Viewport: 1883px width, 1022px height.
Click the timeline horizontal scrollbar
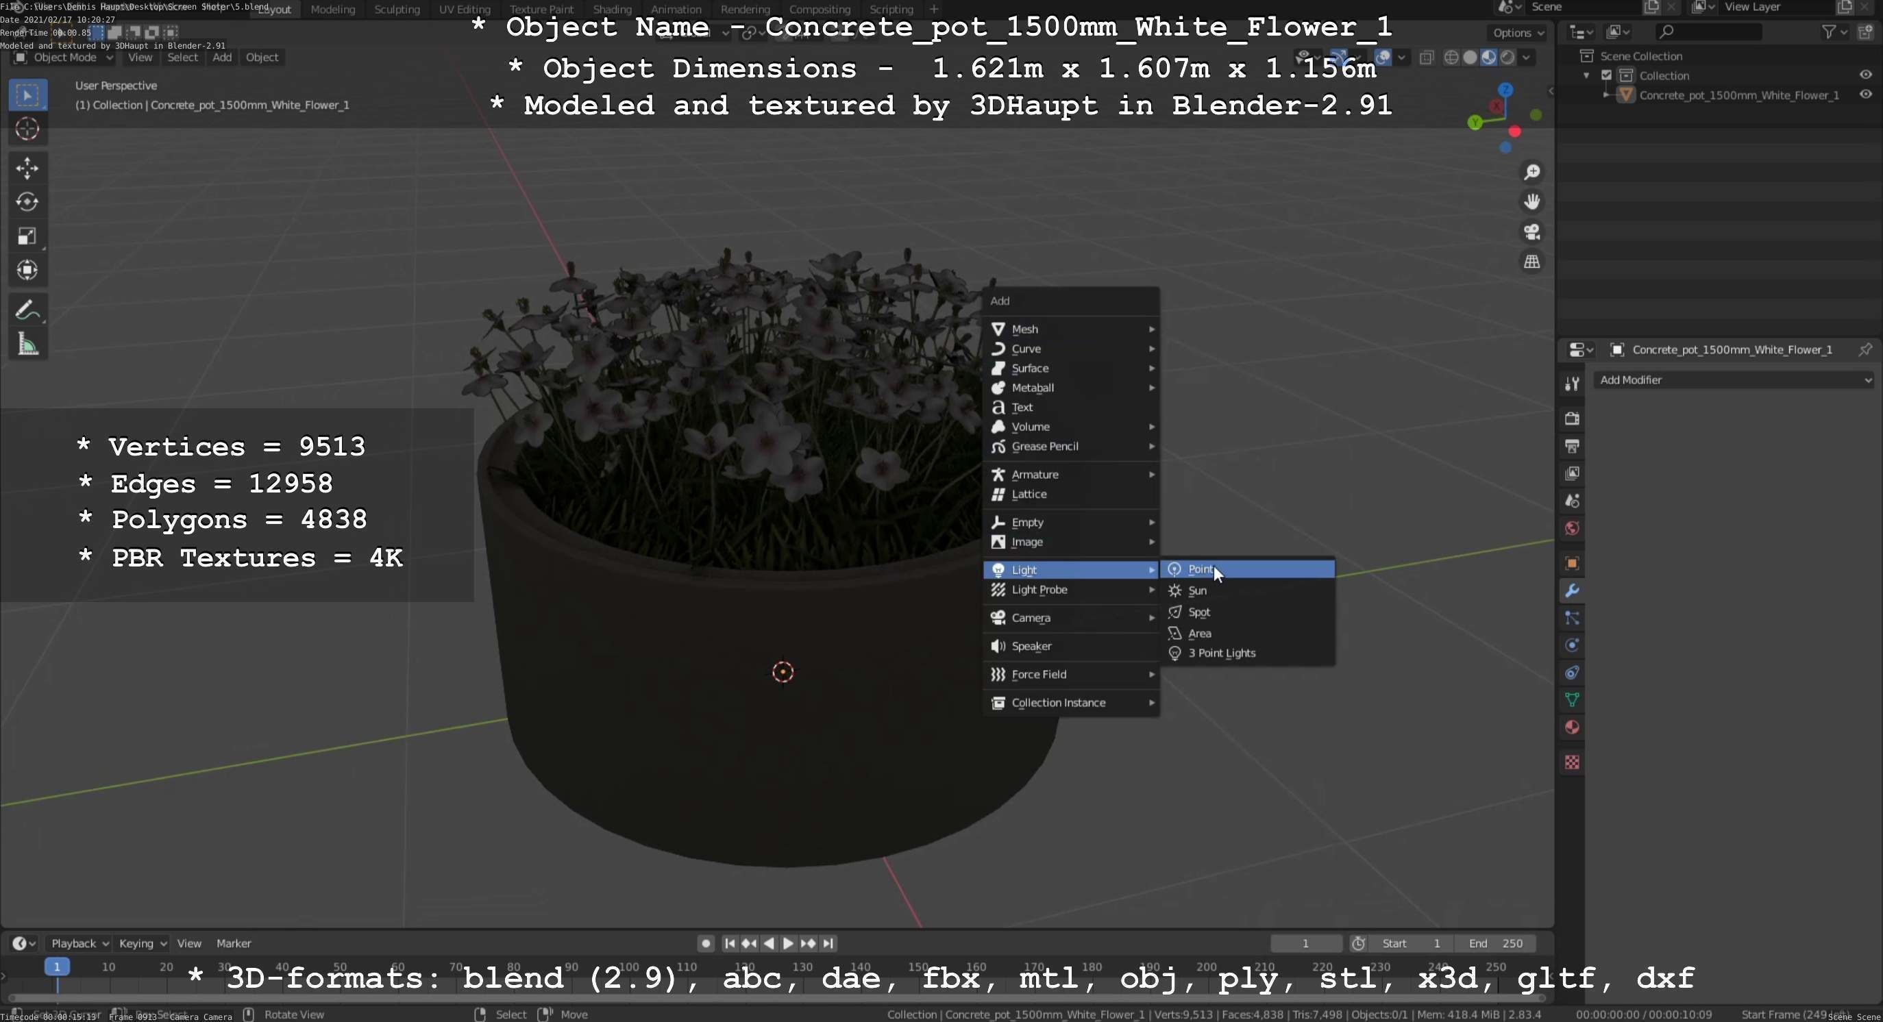click(x=776, y=999)
